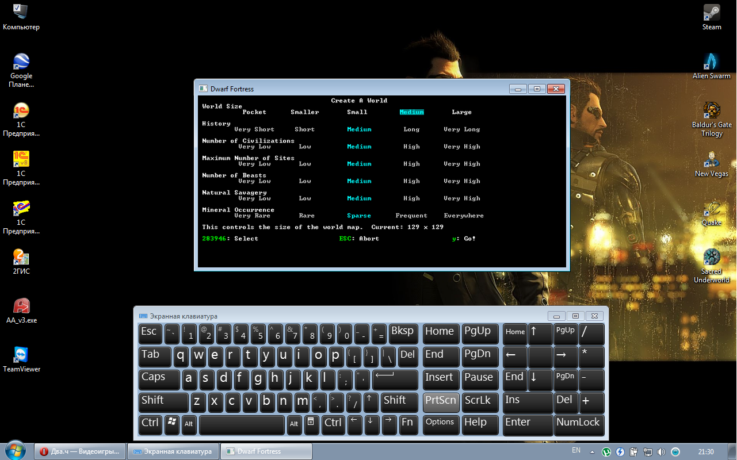Image resolution: width=737 pixels, height=460 pixels.
Task: Toggle the right Shift key
Action: pyautogui.click(x=400, y=402)
